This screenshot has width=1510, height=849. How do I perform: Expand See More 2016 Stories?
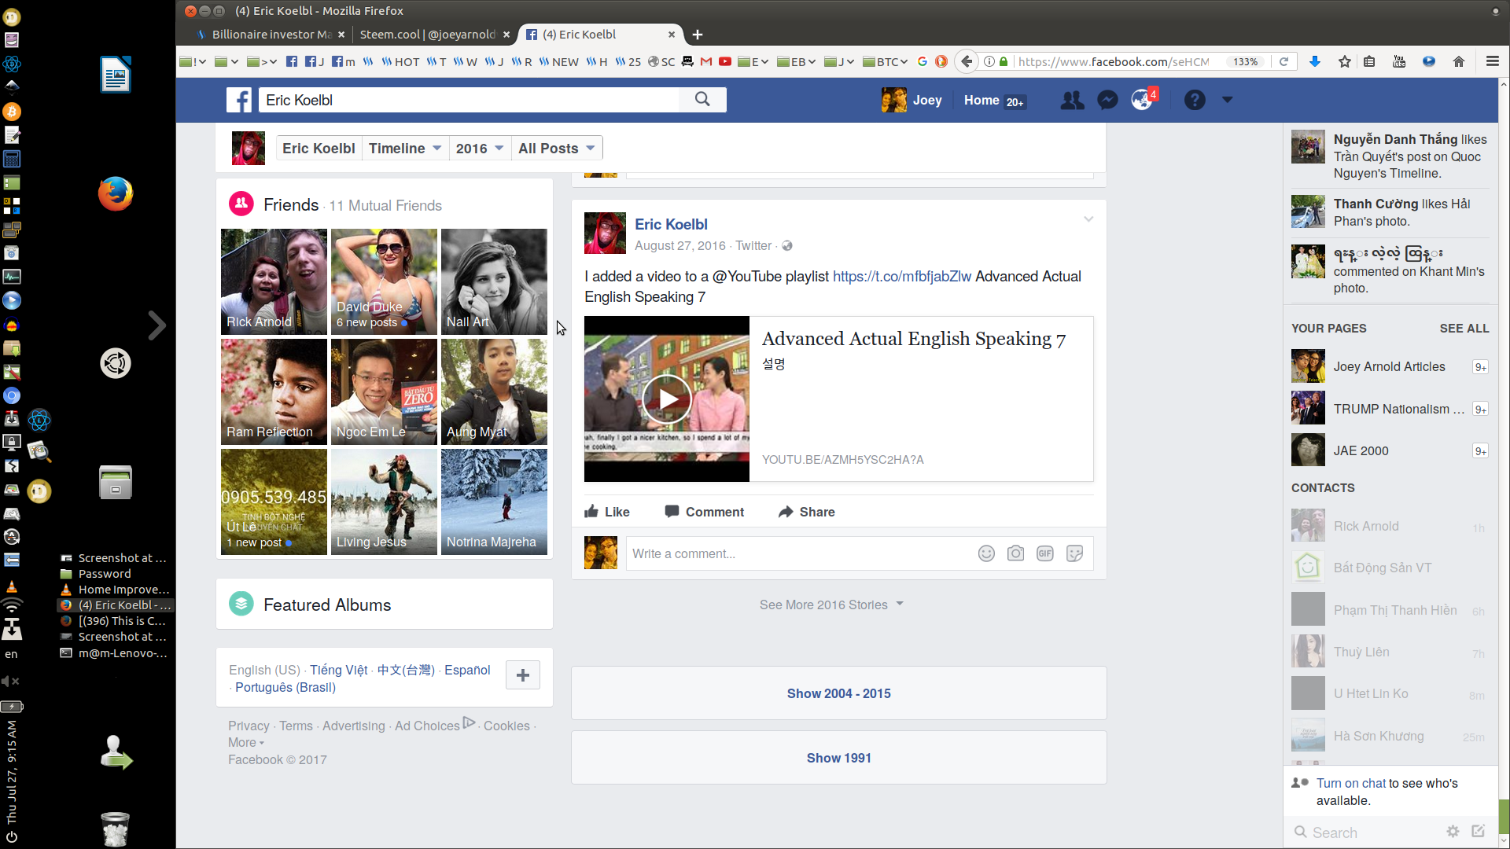pos(831,605)
